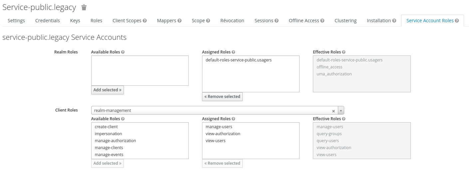Click help icon beside Realm Assigned Roles label
Viewport: 469px width, 178px height.
pyautogui.click(x=233, y=52)
